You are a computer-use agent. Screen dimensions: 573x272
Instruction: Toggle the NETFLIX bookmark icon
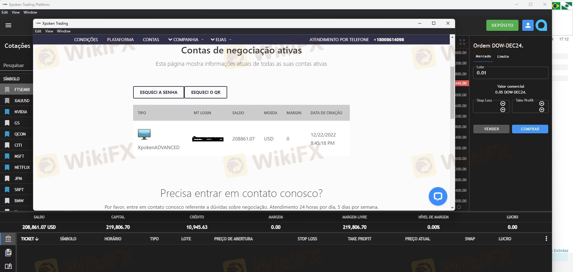7,167
